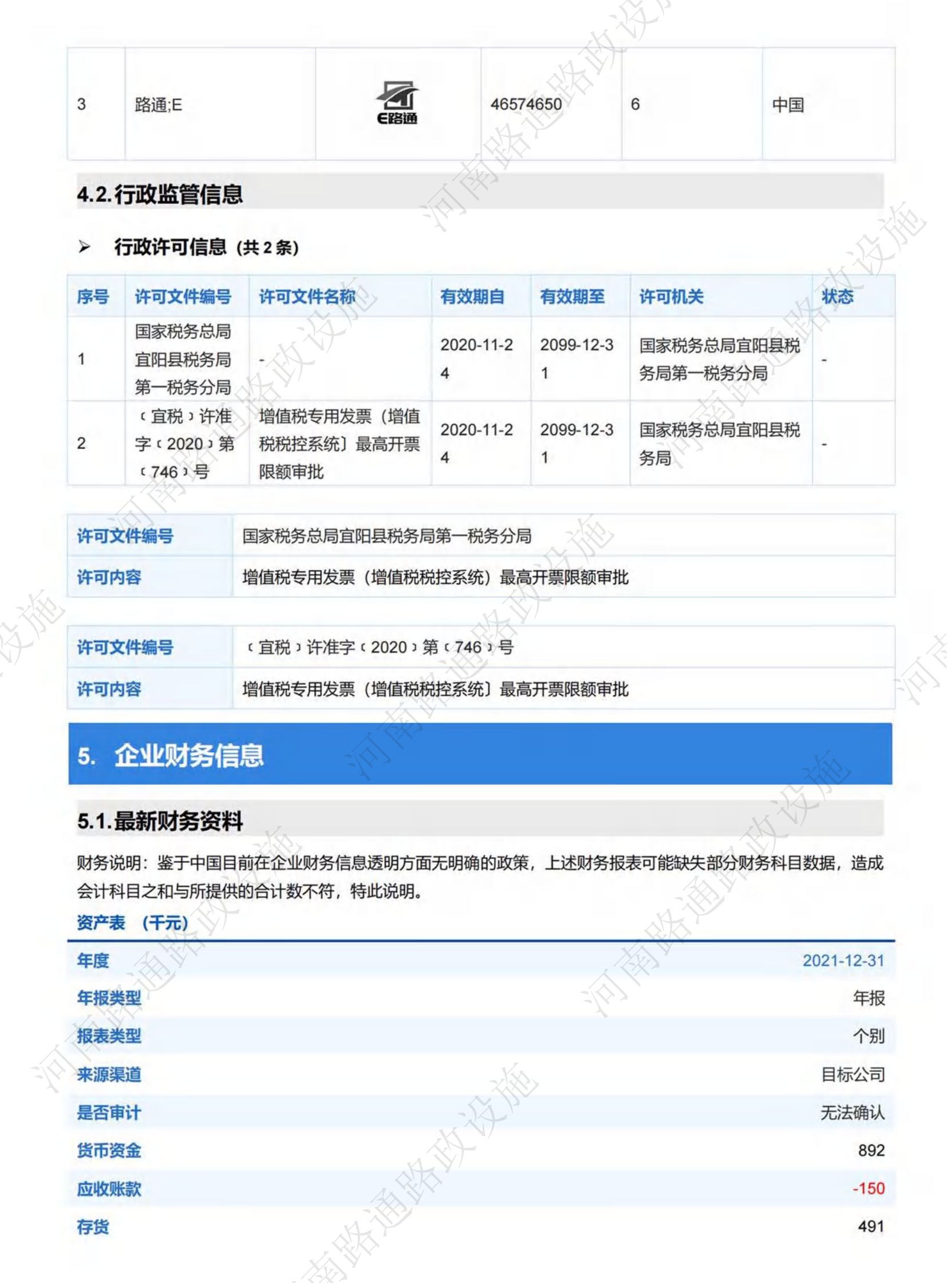Screen dimensions: 947x1283
Task: Click the 中国 cell in trademark row
Action: click(x=788, y=105)
